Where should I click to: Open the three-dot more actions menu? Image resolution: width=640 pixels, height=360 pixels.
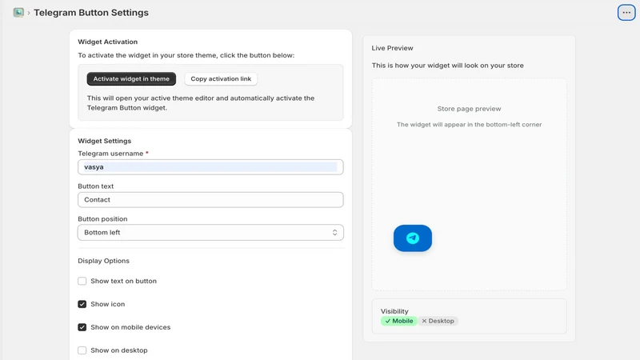[x=626, y=13]
